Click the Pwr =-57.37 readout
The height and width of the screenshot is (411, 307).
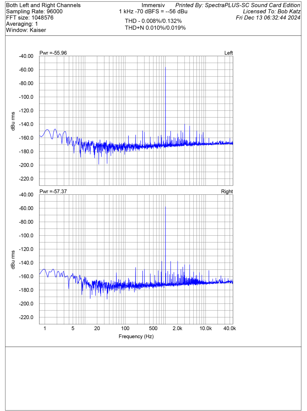click(53, 191)
